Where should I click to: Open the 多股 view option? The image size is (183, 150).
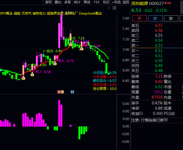pyautogui.click(x=68, y=2)
